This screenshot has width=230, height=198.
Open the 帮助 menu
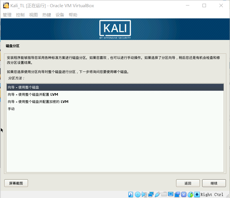73,15
